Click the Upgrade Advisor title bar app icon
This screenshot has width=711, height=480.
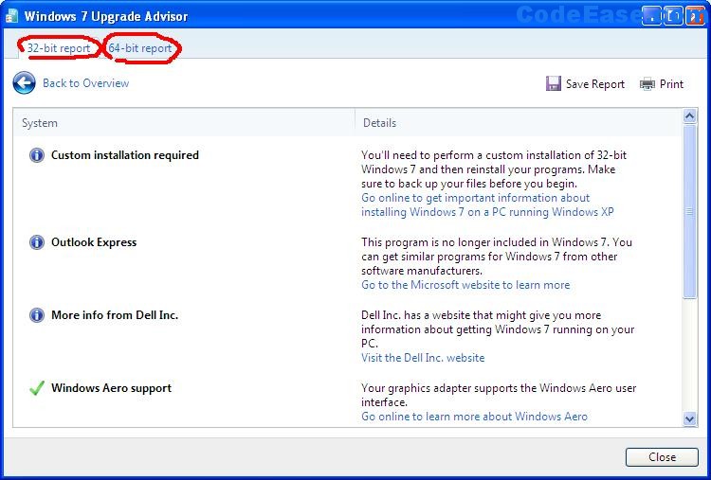point(11,16)
